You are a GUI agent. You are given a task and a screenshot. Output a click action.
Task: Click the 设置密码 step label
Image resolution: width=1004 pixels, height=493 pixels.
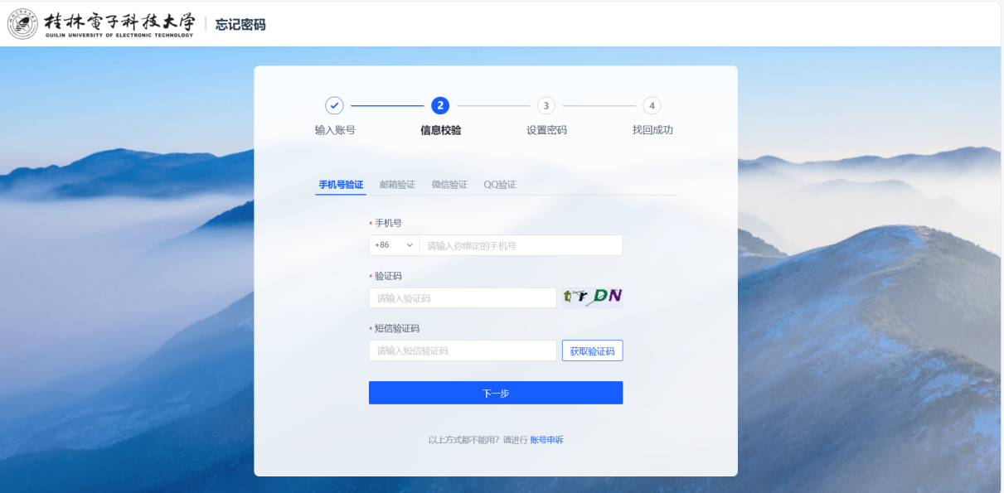pyautogui.click(x=546, y=130)
